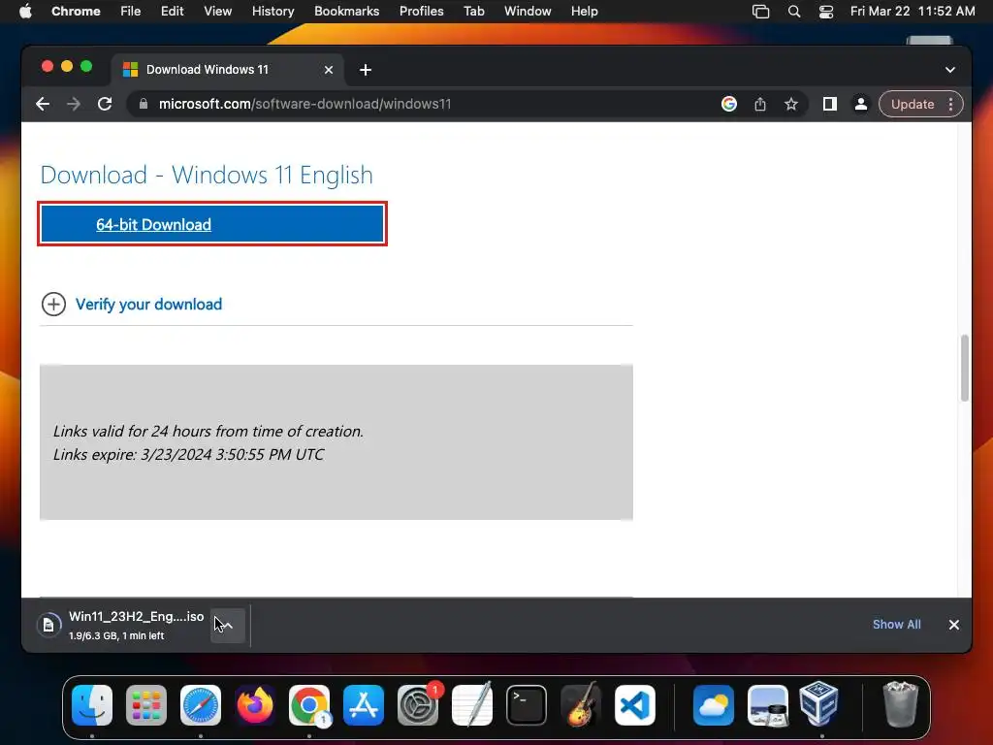
Task: Click Show All downloads
Action: 897,625
